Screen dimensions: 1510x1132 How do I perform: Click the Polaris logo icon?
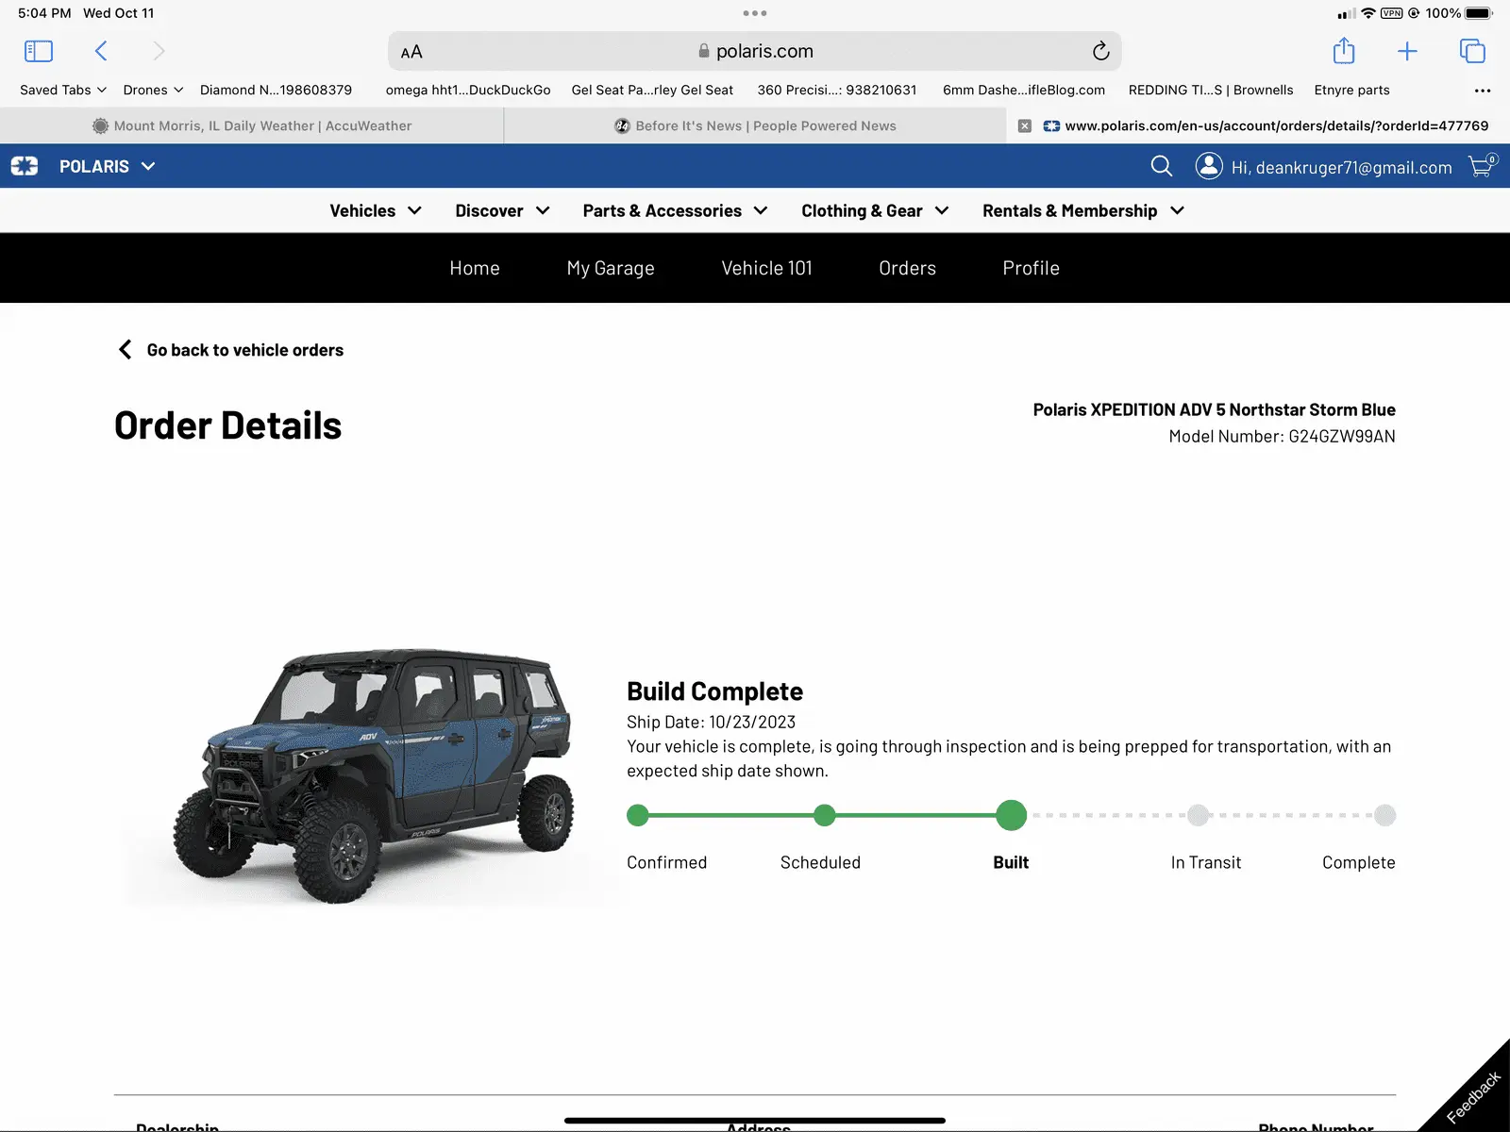25,166
